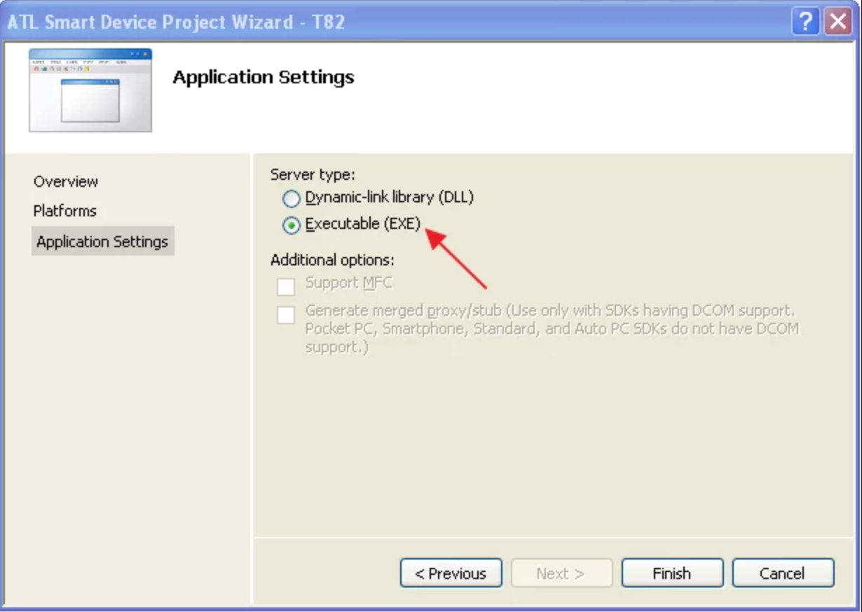Go to the Platforms page

[x=64, y=211]
